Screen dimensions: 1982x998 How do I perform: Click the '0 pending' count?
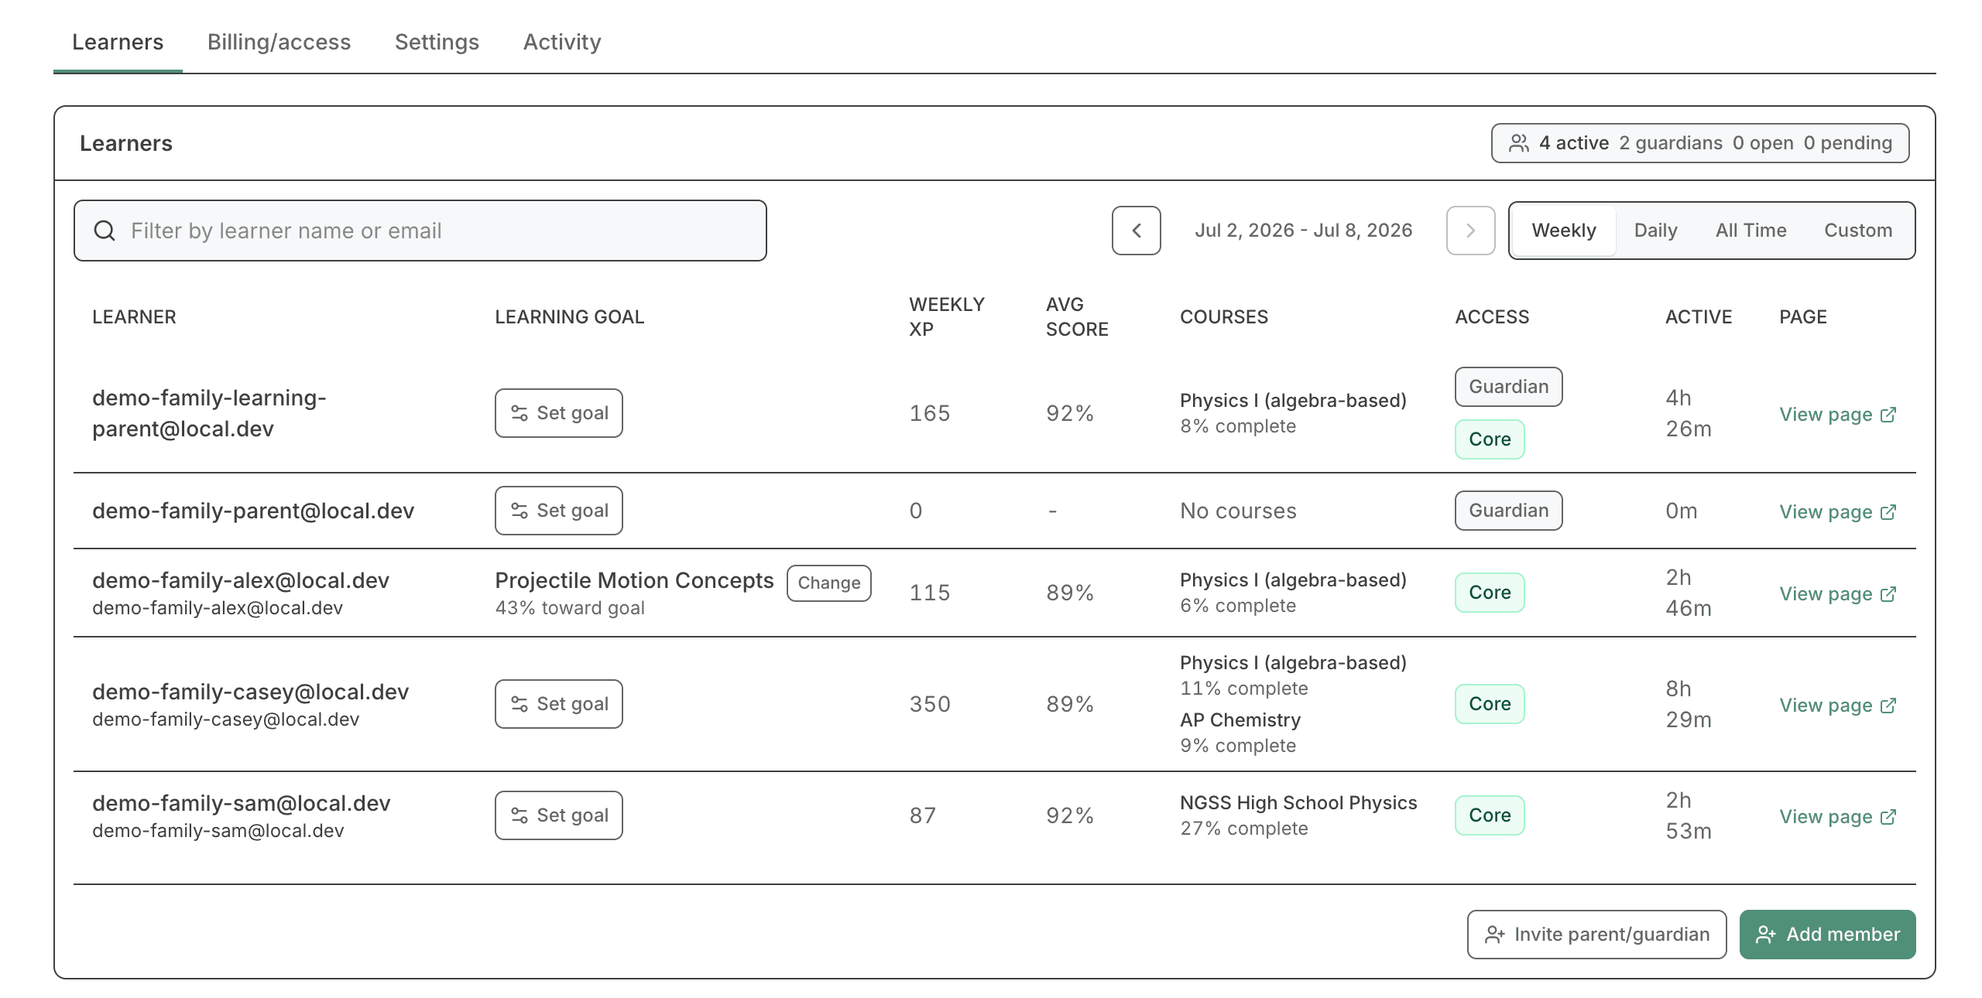click(1847, 143)
